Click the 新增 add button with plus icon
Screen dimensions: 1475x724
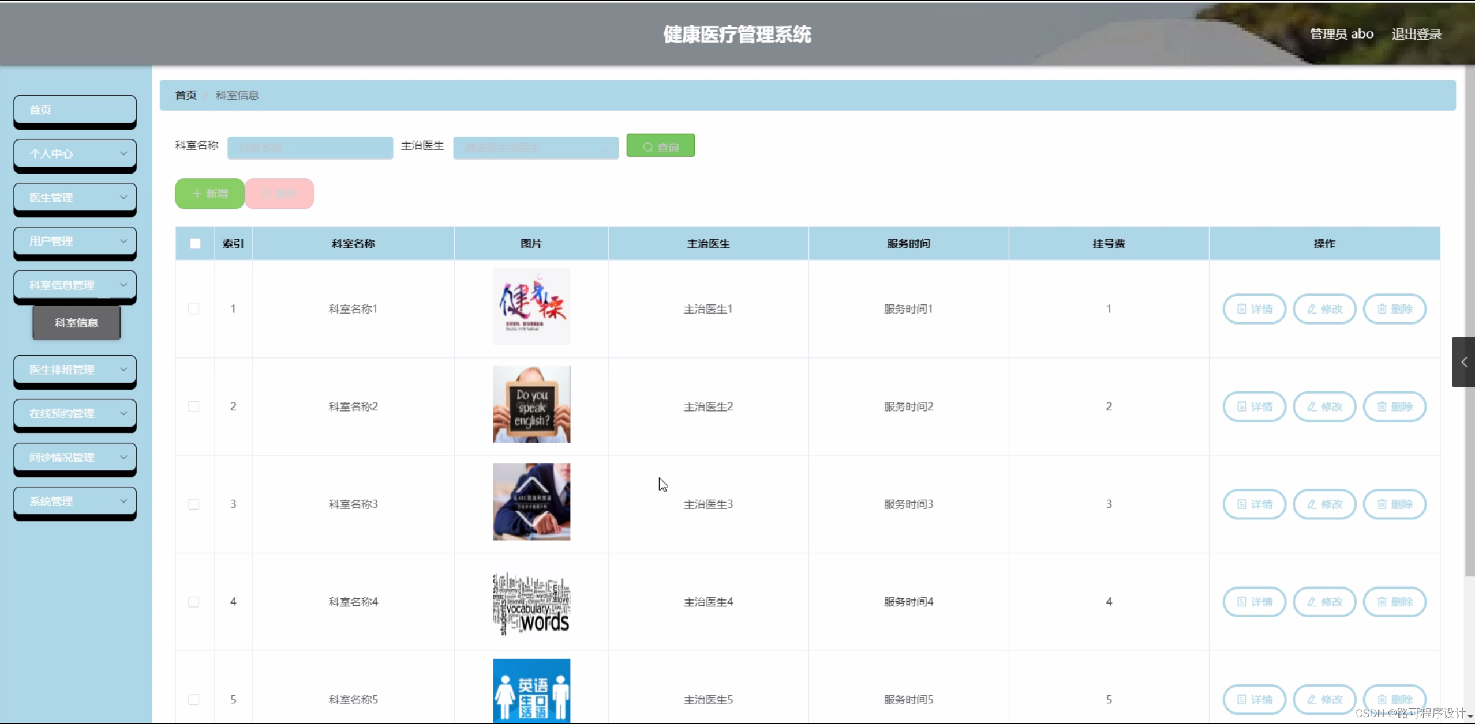coord(209,193)
